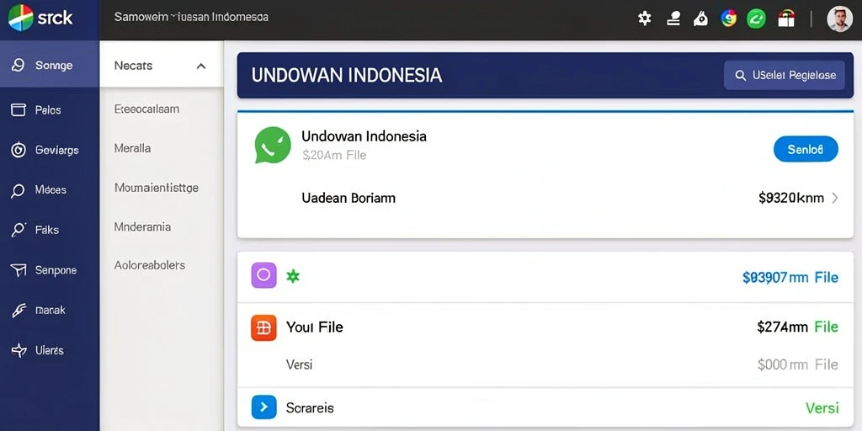The height and width of the screenshot is (431, 862).
Task: Click the Scrareis row label
Action: click(310, 408)
